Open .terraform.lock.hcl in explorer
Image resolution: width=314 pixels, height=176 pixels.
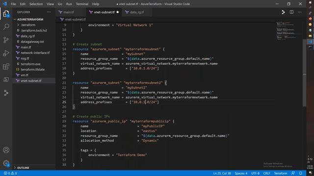34,30
